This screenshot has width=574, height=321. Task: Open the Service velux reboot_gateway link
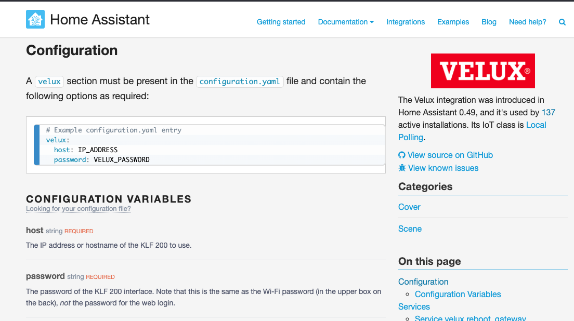click(471, 318)
